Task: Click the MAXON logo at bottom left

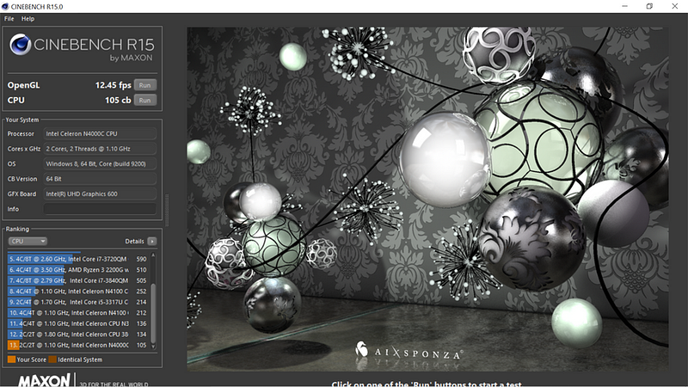Action: point(44,380)
